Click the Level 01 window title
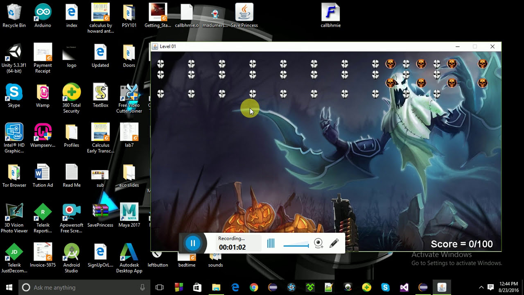524x295 pixels. 168,46
